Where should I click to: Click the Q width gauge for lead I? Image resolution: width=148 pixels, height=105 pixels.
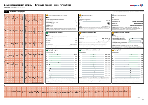[61, 55]
